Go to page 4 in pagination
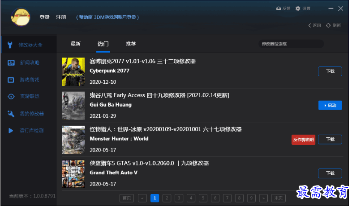352x206 pixels. click(191, 198)
